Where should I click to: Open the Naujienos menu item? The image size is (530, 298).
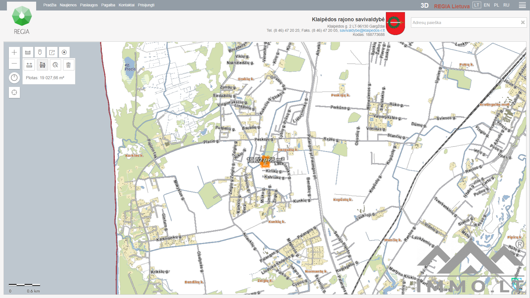(x=68, y=5)
